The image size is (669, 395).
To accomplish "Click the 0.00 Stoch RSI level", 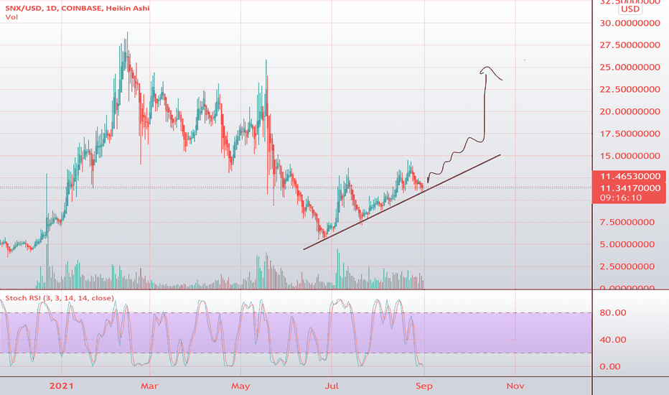I will (x=609, y=366).
